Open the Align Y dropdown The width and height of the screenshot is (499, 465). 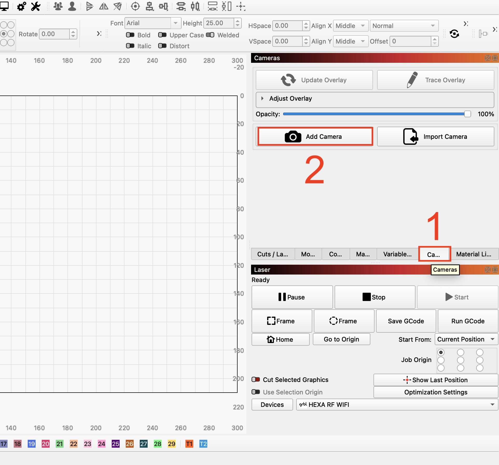pyautogui.click(x=351, y=41)
